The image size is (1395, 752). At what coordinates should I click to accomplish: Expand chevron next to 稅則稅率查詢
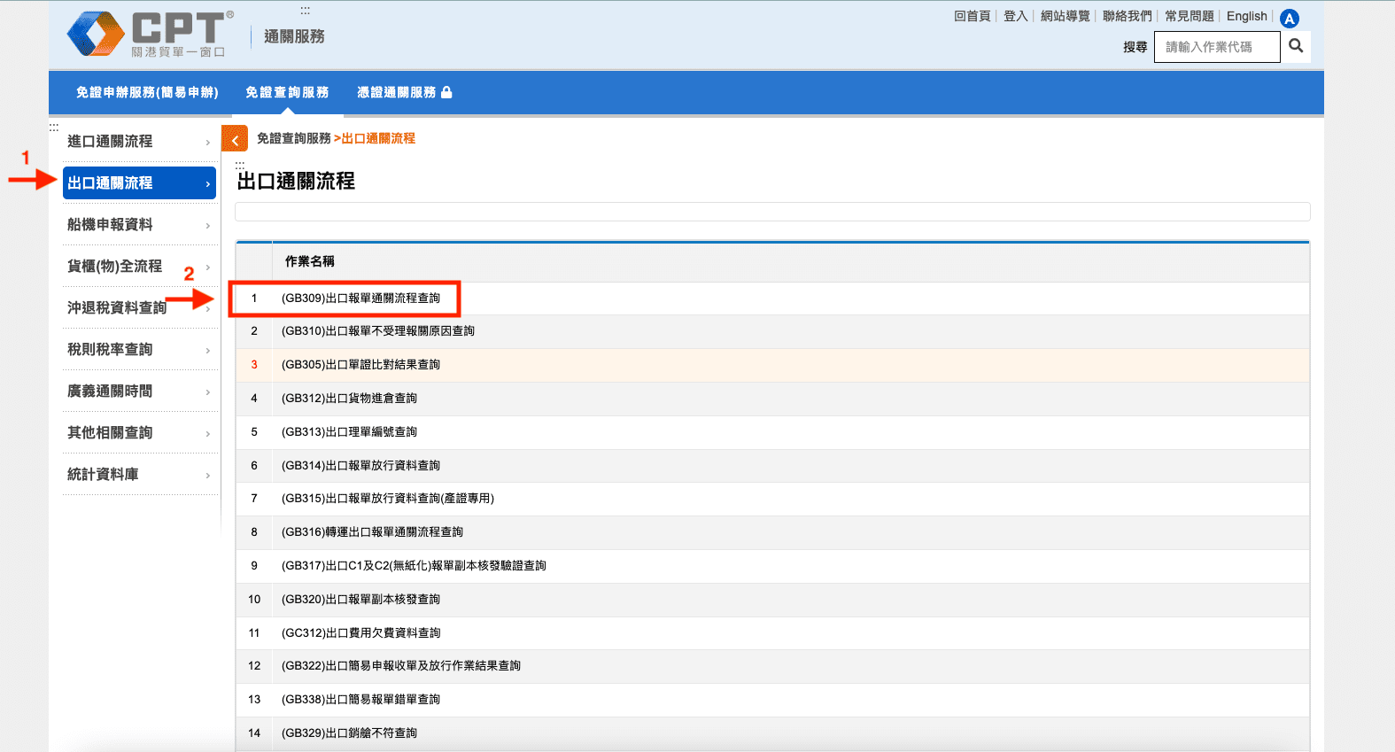(x=208, y=351)
